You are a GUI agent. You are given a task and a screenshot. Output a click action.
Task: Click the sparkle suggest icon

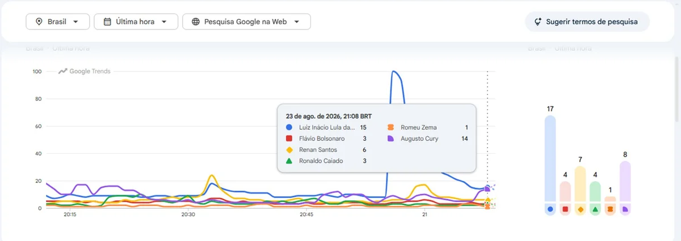tap(539, 22)
